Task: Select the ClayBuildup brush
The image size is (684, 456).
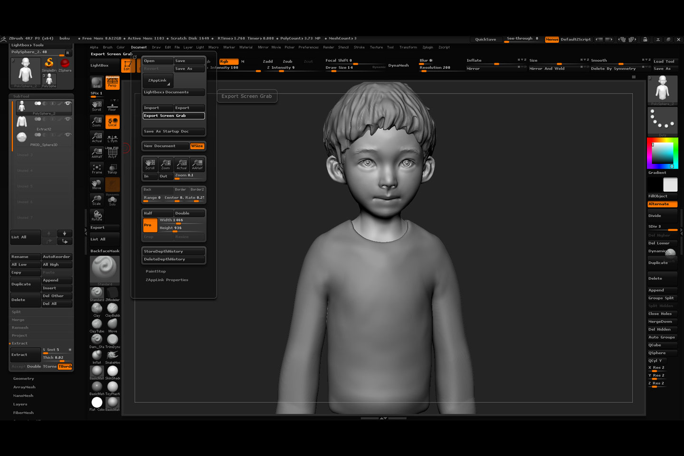Action: [x=113, y=309]
